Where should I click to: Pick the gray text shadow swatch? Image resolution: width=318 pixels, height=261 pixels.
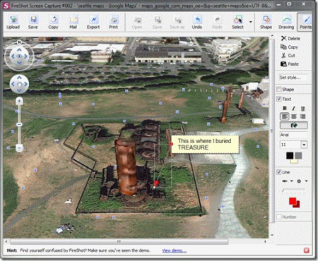click(x=298, y=155)
